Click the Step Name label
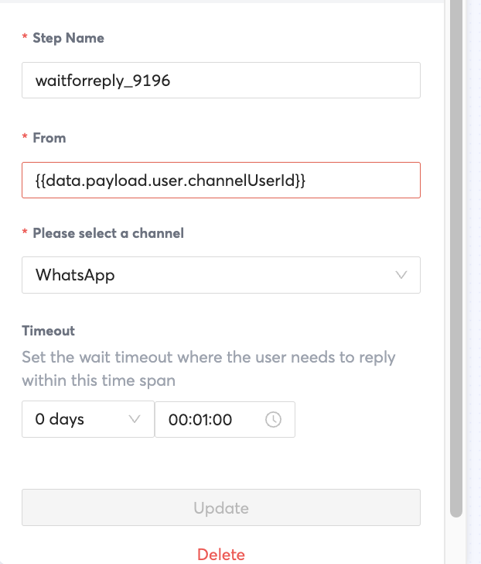The image size is (481, 564). click(x=68, y=38)
